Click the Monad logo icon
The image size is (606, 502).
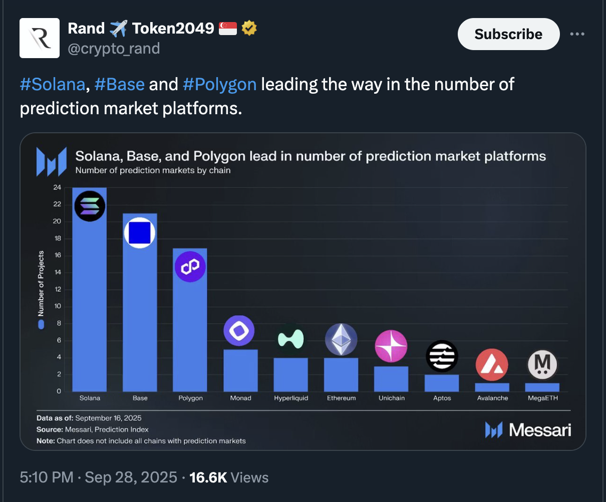[x=239, y=331]
